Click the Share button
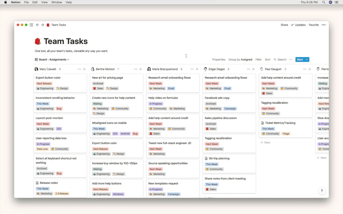This screenshot has height=214, width=343. tap(284, 25)
